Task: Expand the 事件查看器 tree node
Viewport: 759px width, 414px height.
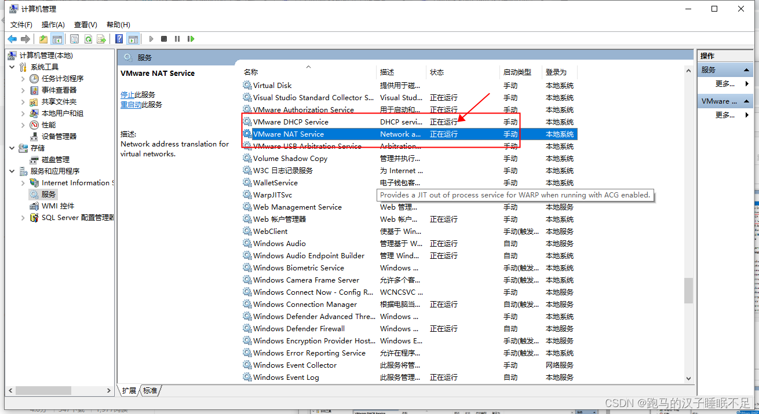Action: coord(23,90)
